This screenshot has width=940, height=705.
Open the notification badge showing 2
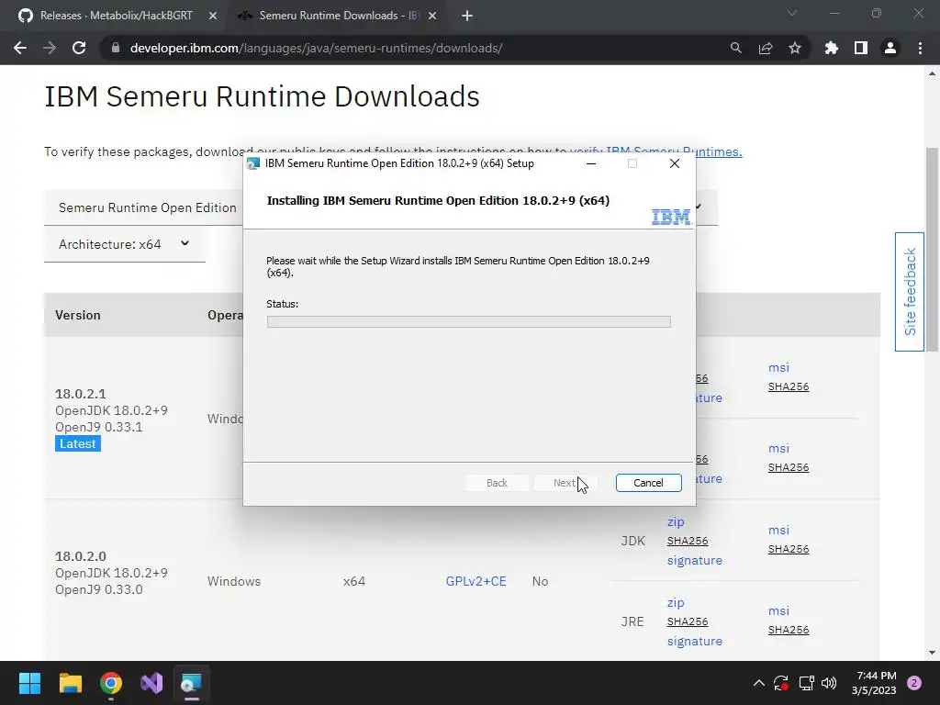pyautogui.click(x=914, y=683)
